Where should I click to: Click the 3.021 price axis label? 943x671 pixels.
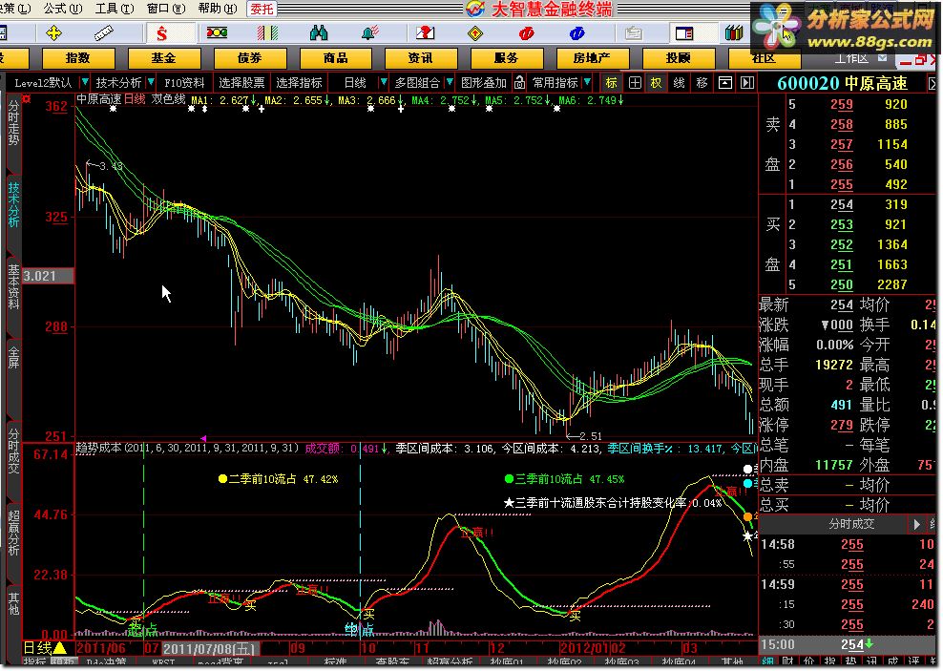(48, 276)
